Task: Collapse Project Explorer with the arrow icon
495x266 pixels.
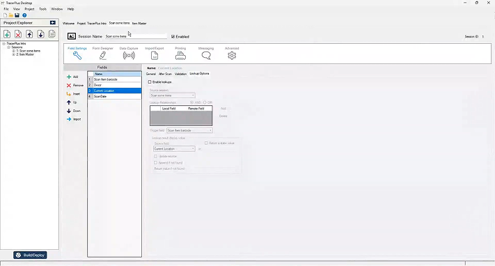Action: (53, 23)
